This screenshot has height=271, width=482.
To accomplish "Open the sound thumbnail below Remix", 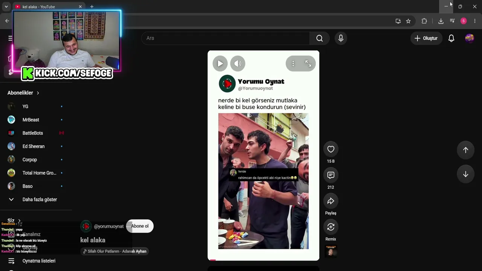I will coord(331,251).
